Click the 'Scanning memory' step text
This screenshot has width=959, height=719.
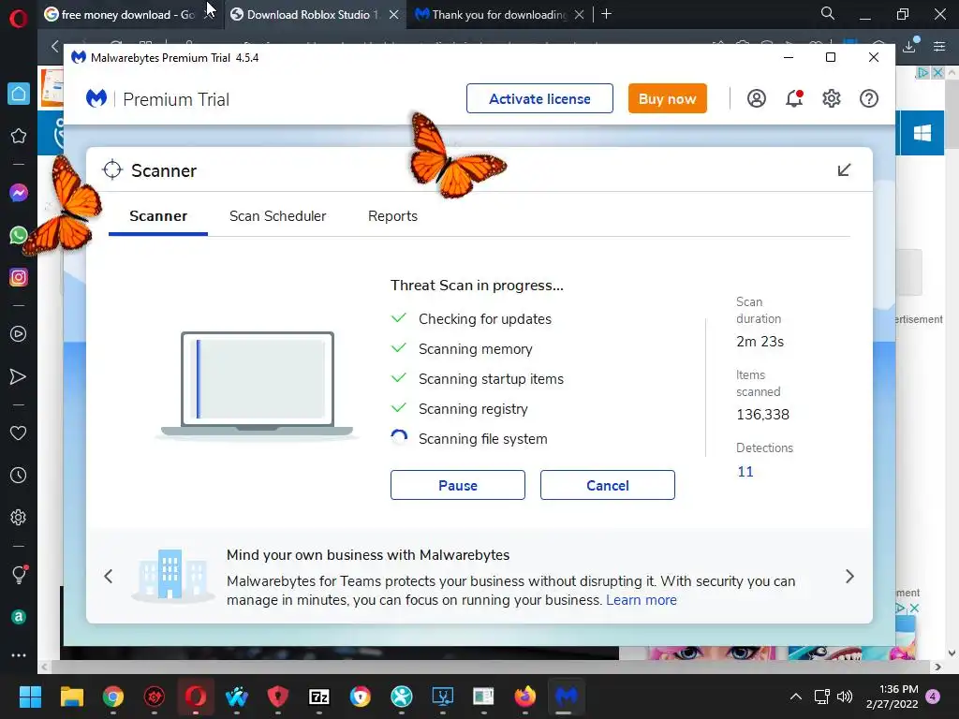pos(475,348)
